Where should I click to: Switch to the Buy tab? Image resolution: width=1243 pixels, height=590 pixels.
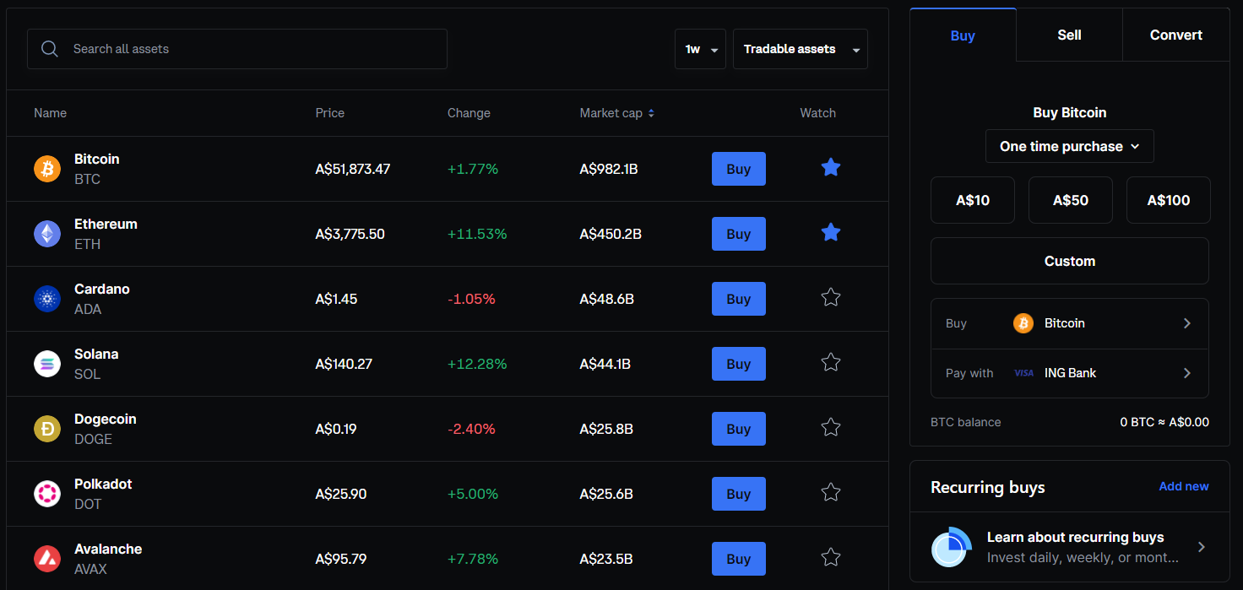[963, 35]
